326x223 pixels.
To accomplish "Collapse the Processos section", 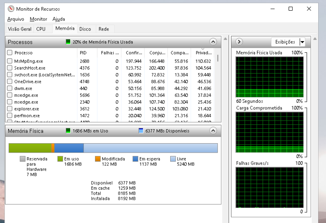I will [x=213, y=42].
